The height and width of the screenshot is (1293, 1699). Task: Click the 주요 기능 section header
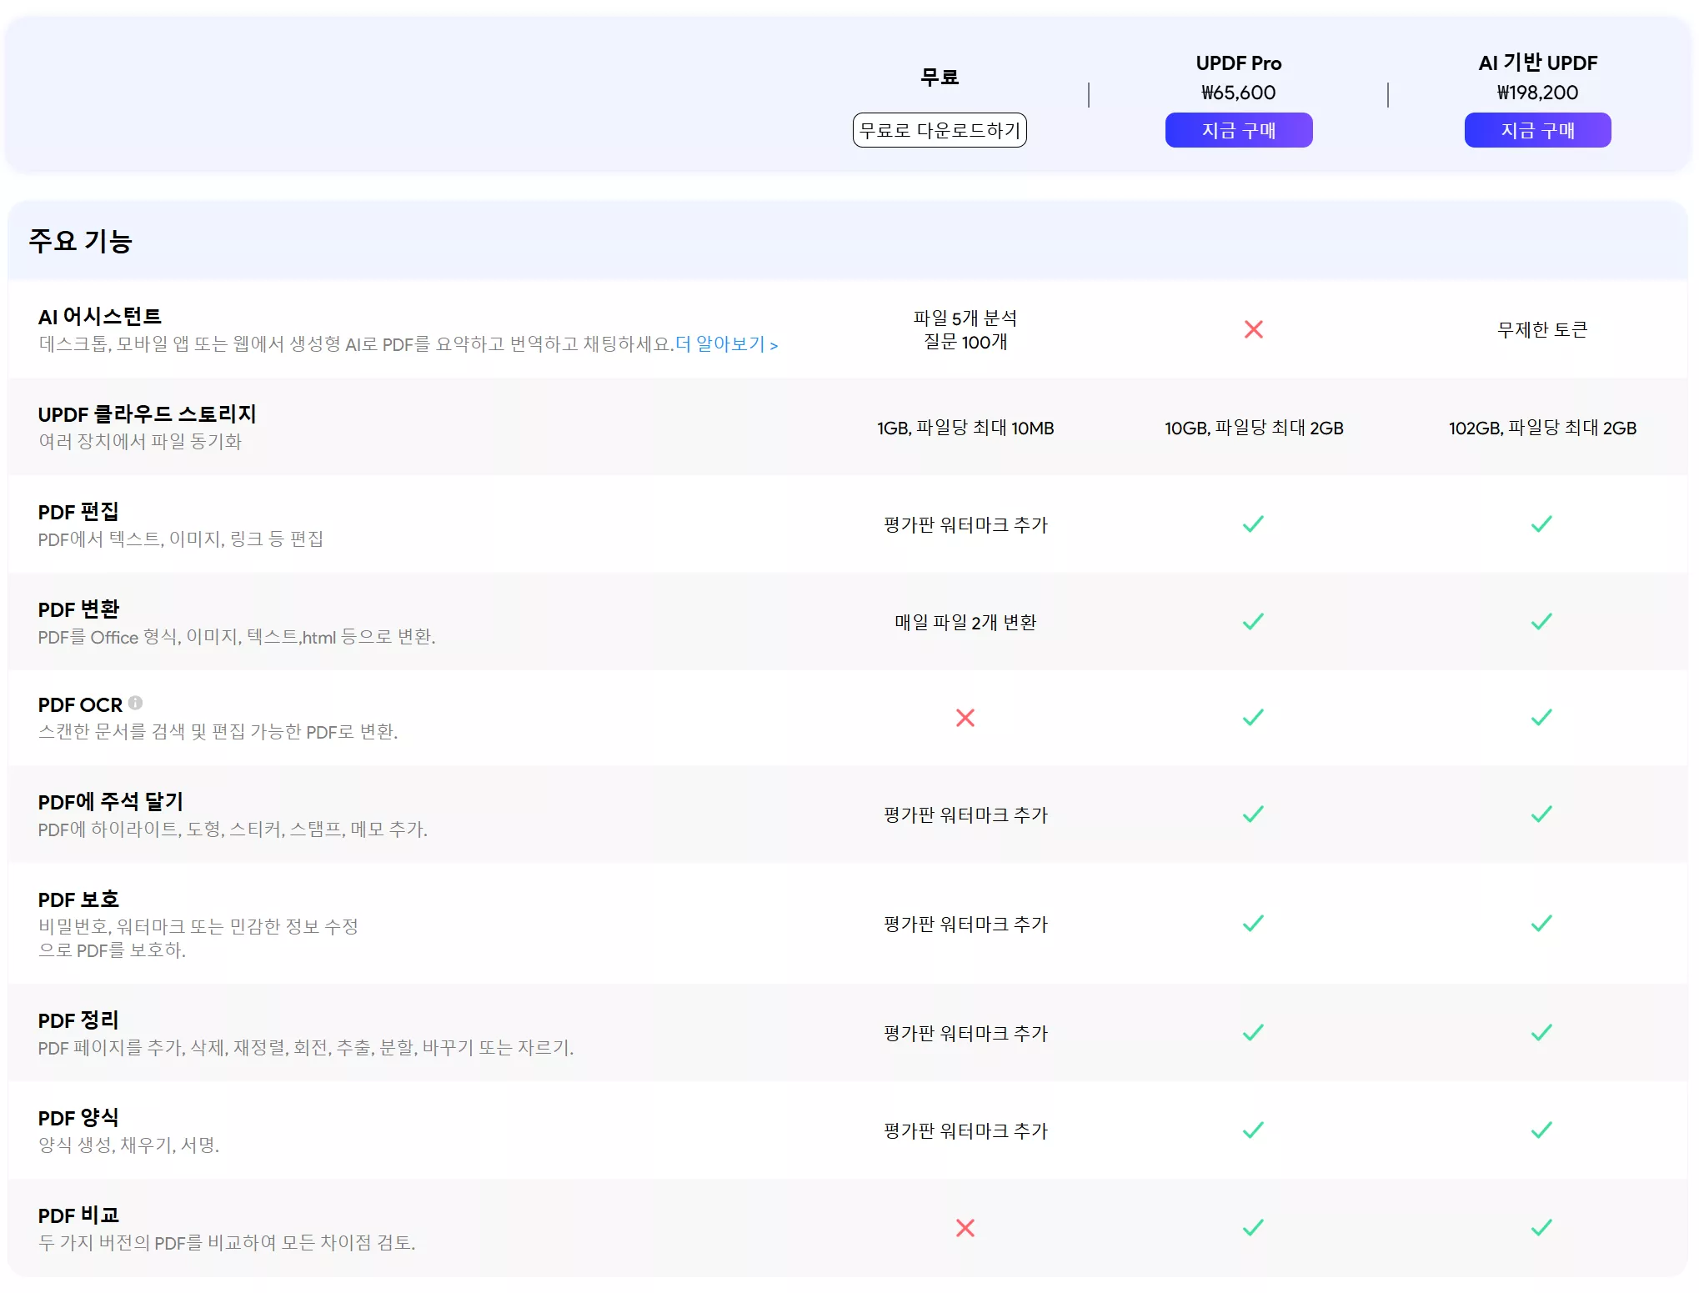(80, 241)
